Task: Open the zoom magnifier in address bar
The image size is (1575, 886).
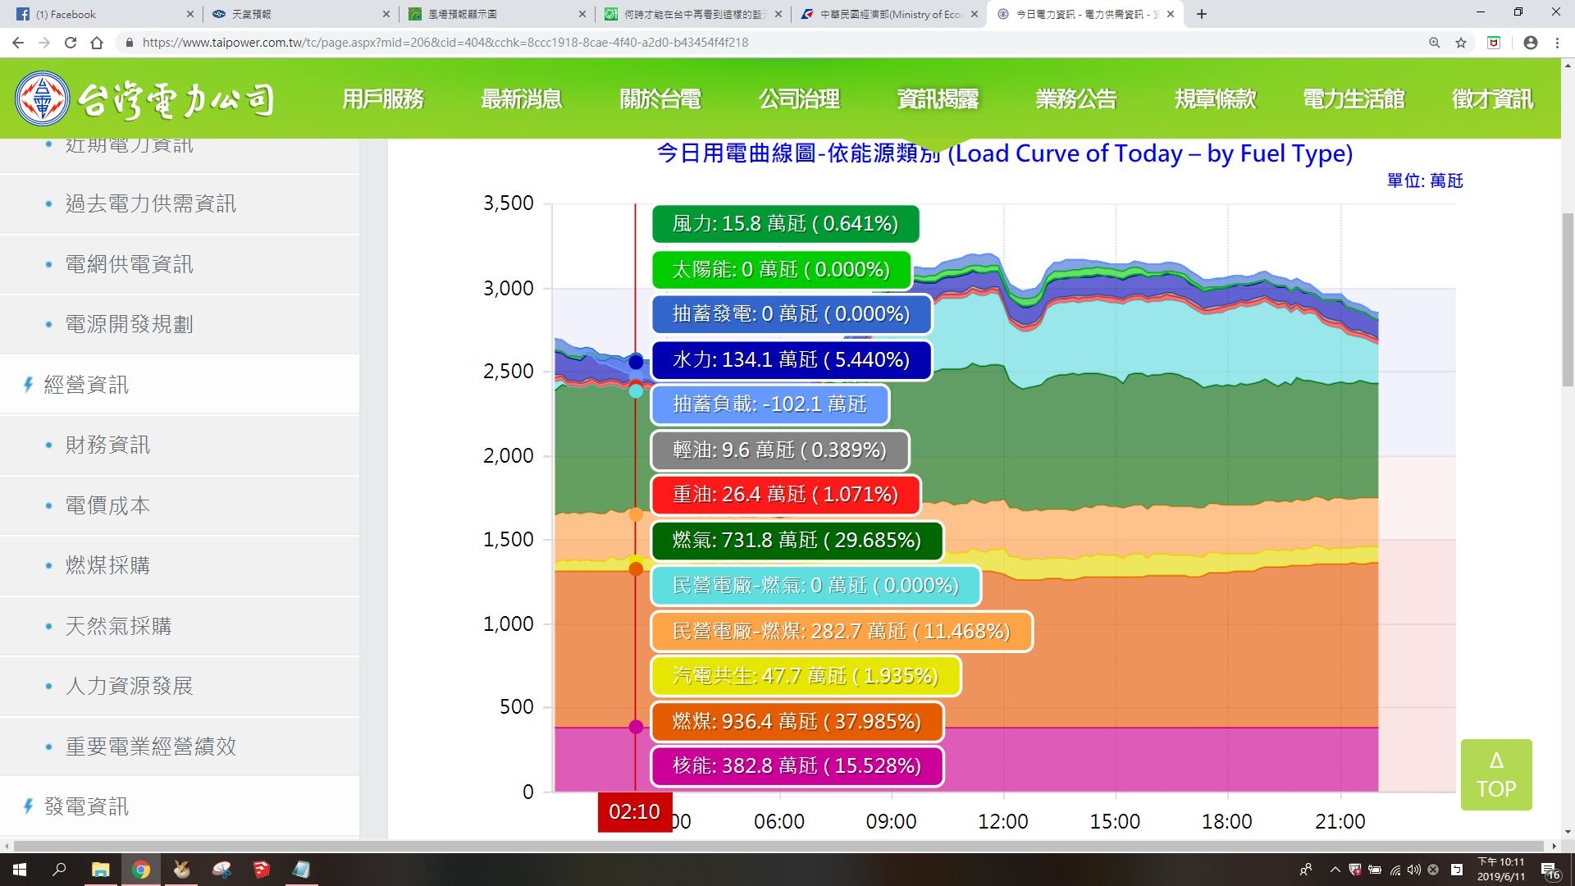Action: pyautogui.click(x=1435, y=43)
